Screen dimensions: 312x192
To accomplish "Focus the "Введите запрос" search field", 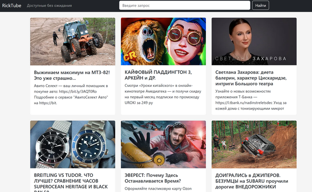I will (x=185, y=5).
